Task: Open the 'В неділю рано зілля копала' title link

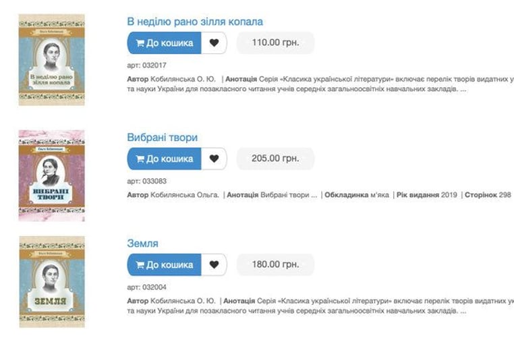Action: (x=195, y=22)
